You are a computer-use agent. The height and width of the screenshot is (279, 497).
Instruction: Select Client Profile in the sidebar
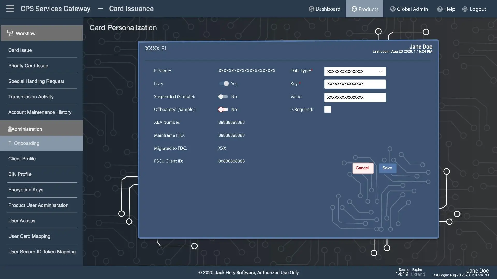click(22, 159)
